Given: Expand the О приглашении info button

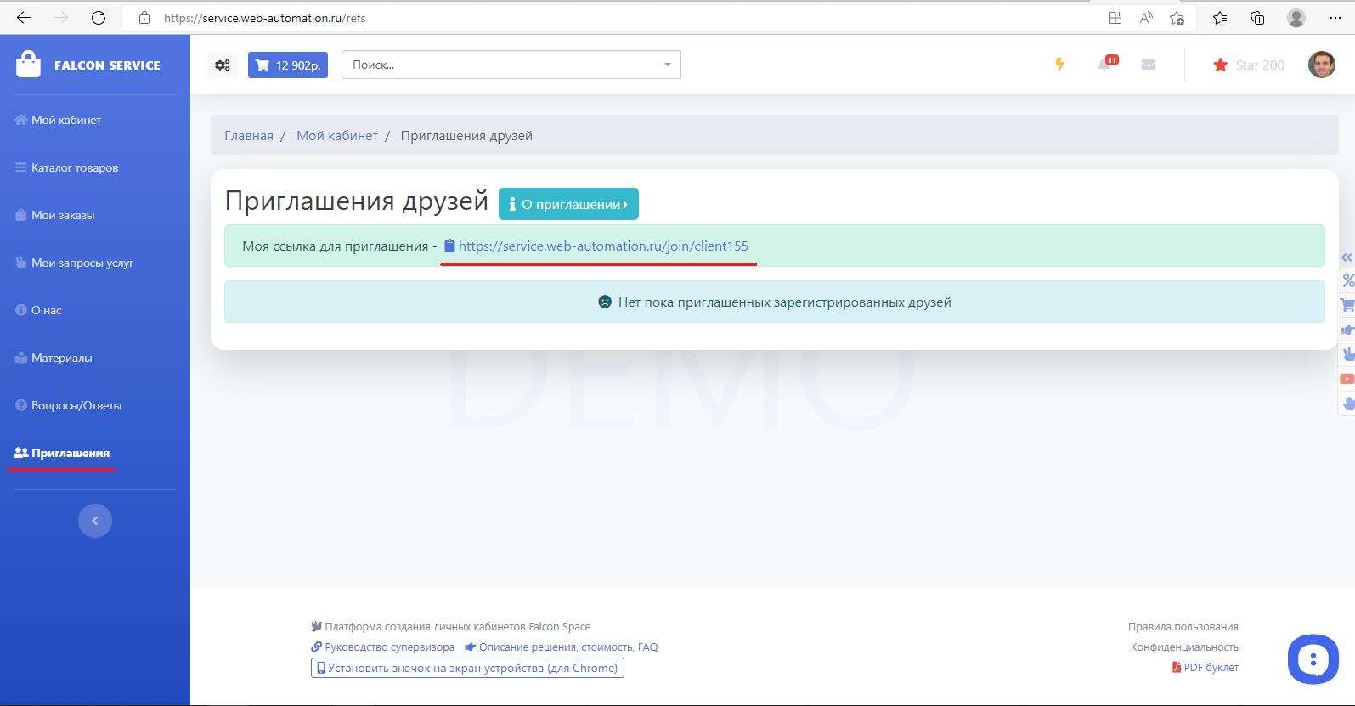Looking at the screenshot, I should tap(568, 204).
